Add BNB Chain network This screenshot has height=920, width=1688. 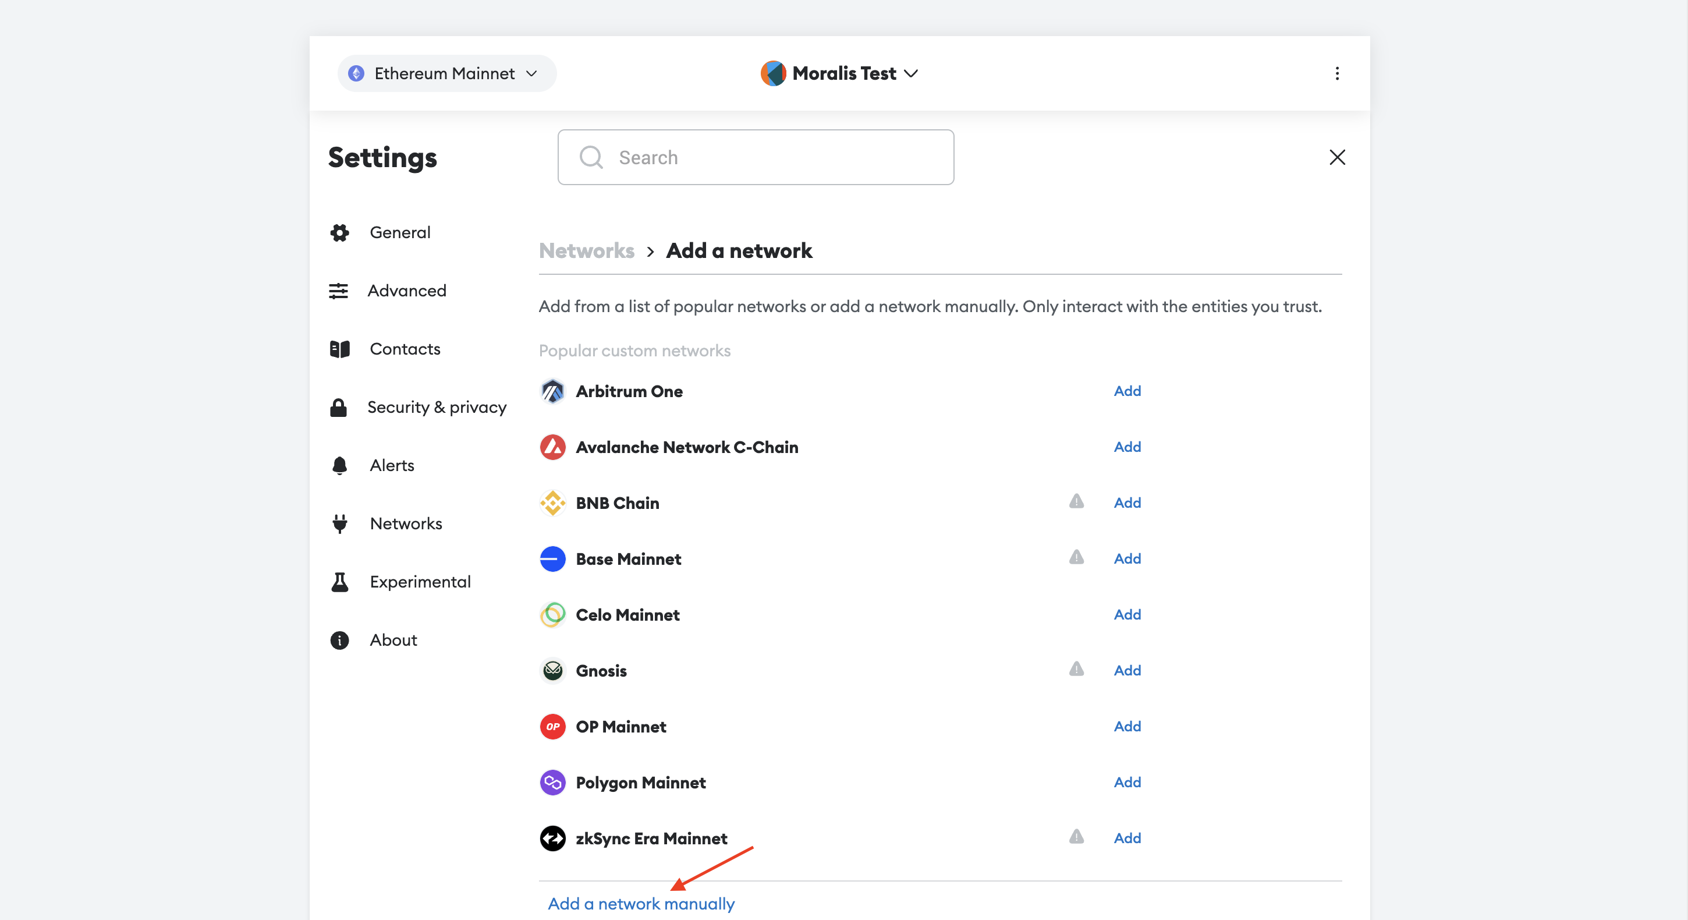1127,503
